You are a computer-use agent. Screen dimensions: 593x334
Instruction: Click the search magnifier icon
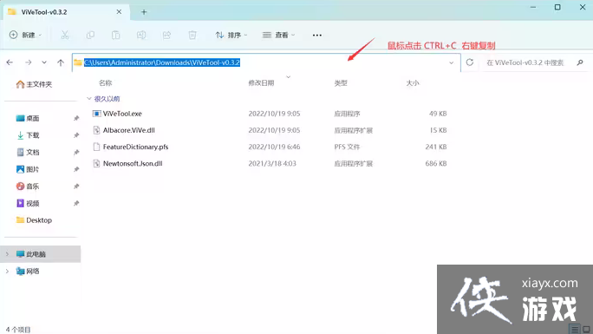click(580, 62)
